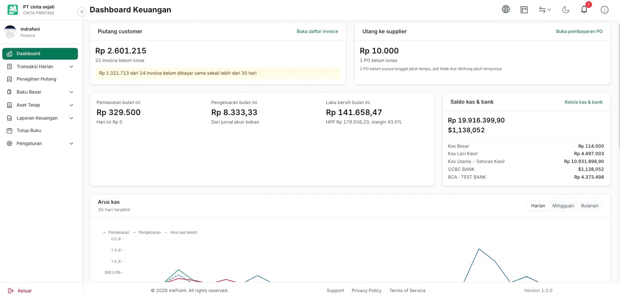Open notifications bell with 9 badge
Image resolution: width=620 pixels, height=296 pixels.
pos(584,9)
